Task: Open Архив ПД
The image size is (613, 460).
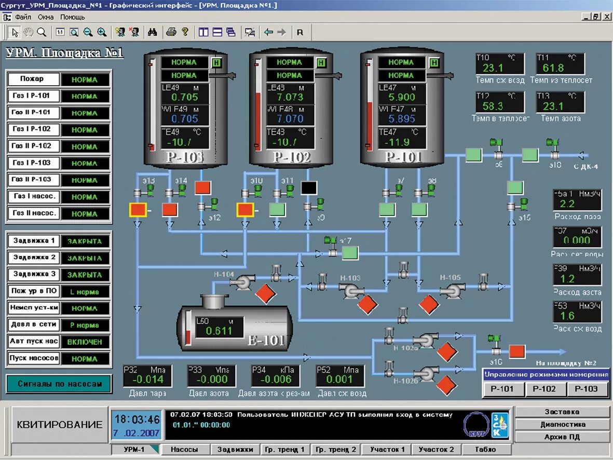Action: (562, 437)
